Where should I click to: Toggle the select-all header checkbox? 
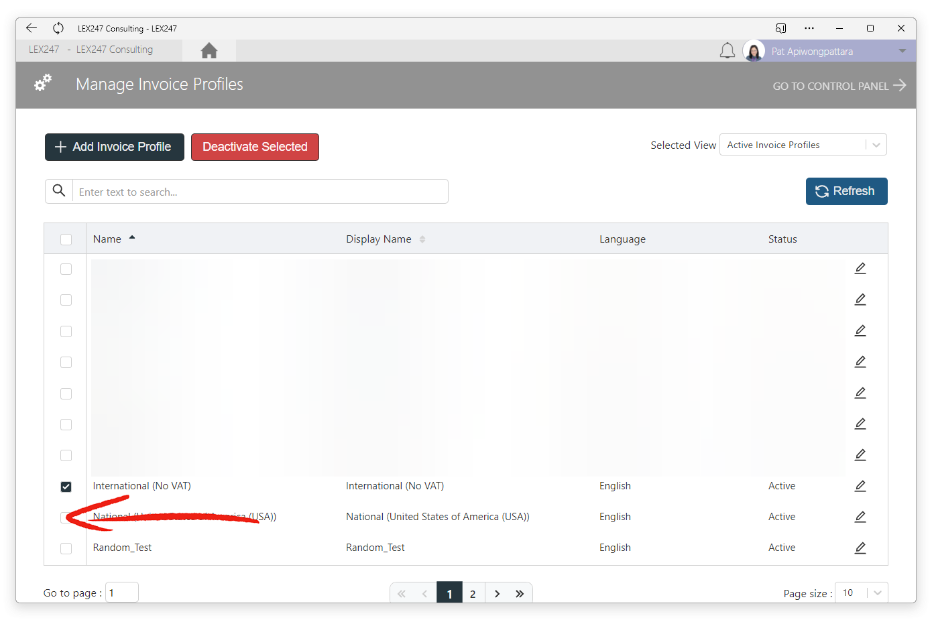66,239
